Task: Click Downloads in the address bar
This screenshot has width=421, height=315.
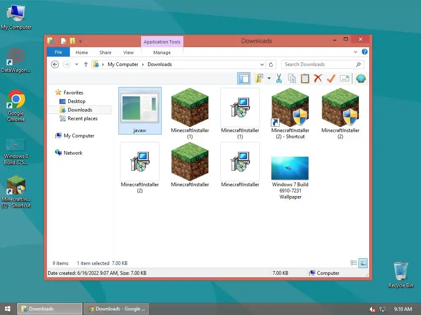Action: [160, 64]
